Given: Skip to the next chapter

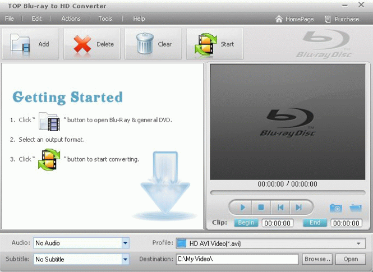Looking at the screenshot, I should pos(299,208).
